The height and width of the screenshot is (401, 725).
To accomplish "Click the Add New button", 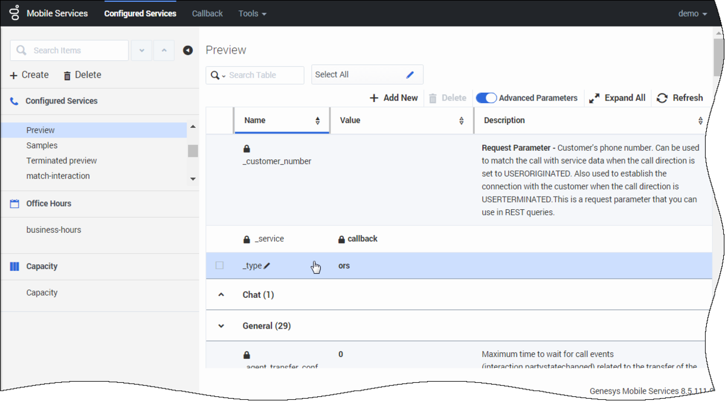I will 393,98.
